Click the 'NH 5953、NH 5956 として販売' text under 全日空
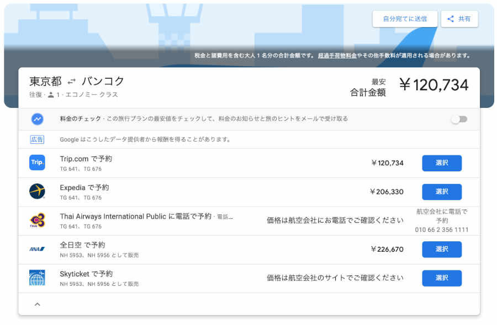The image size is (497, 325). coord(99,255)
